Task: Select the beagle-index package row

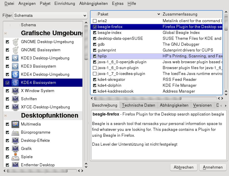Action: 157,33
